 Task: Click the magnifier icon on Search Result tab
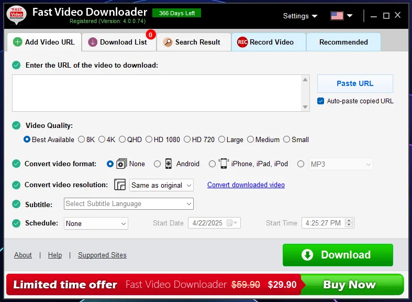tap(168, 42)
